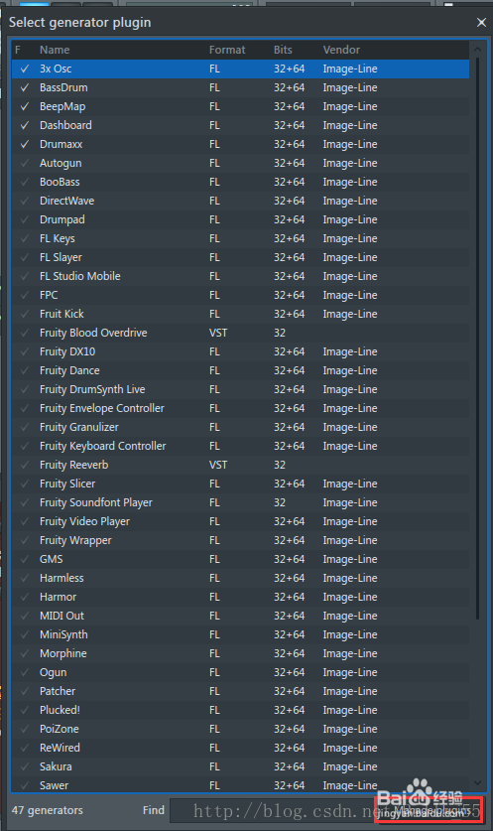This screenshot has width=493, height=831.
Task: Open Manage plugins button
Action: (429, 810)
